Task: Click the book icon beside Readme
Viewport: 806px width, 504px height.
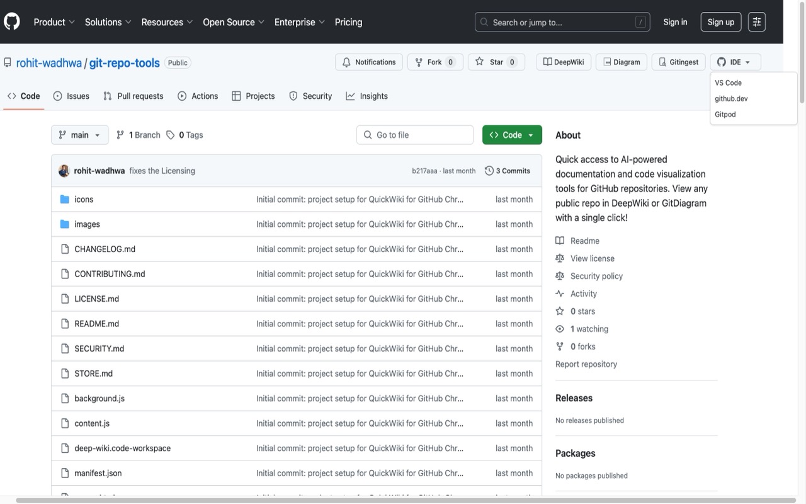Action: [560, 241]
